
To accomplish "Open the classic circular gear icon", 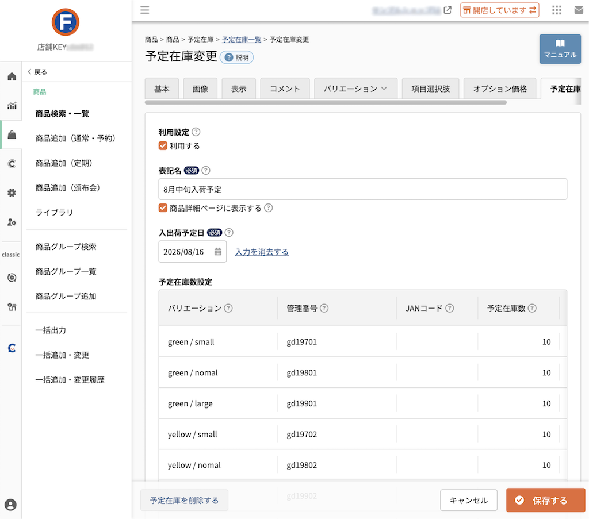I will (x=12, y=278).
